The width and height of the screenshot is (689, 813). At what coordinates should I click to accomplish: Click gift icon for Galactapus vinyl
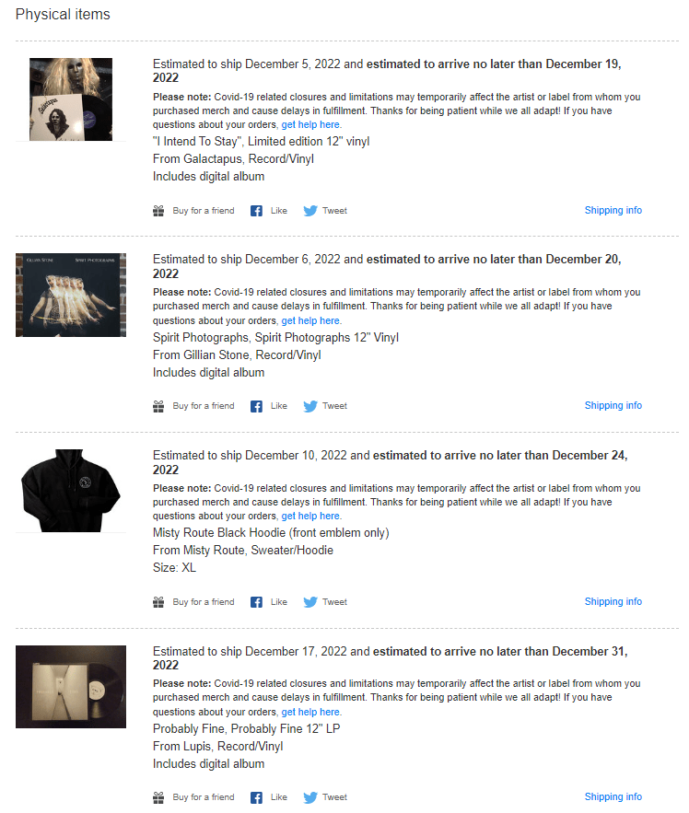tap(158, 211)
